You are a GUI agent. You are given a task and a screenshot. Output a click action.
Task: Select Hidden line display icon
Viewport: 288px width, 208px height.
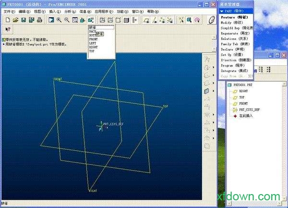110,20
